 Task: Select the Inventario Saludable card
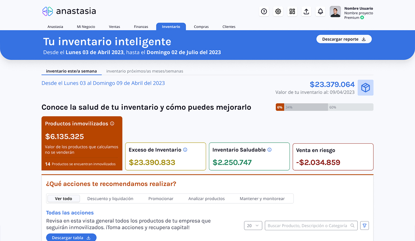(x=249, y=156)
